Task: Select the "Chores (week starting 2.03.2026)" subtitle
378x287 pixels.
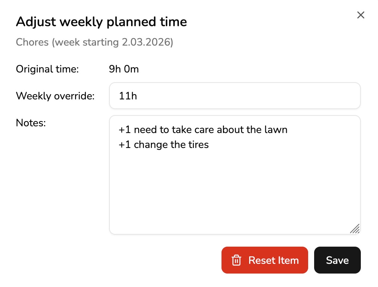Action: point(94,42)
